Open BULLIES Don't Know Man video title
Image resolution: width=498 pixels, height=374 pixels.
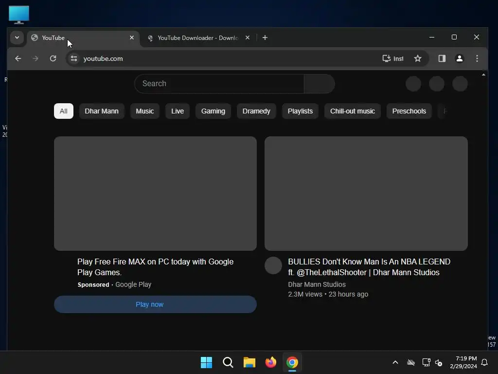[x=369, y=267]
